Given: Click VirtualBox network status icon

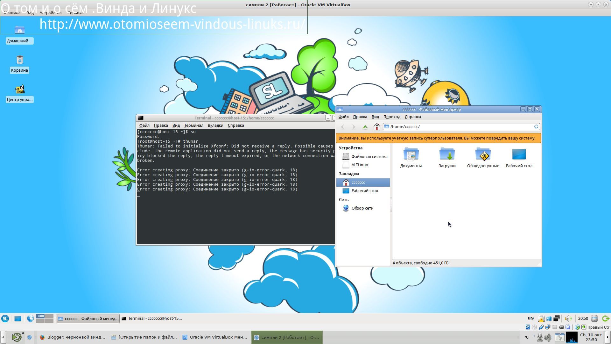Looking at the screenshot, I should point(548,327).
